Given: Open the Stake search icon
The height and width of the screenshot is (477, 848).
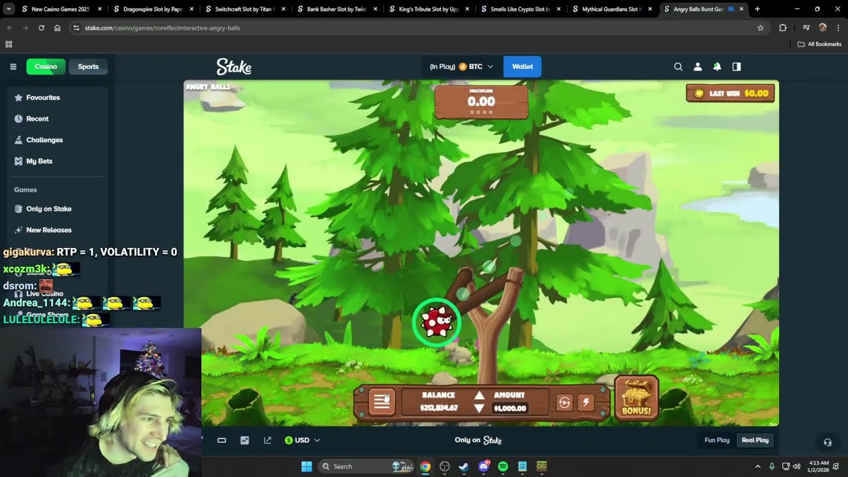Looking at the screenshot, I should coord(678,66).
